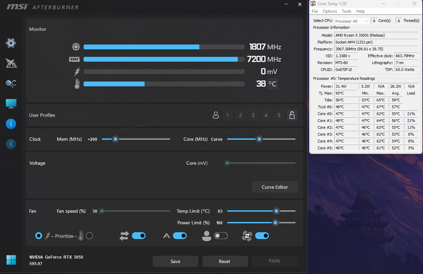Click the Save button
Viewport: 423px width, 274px height.
coord(175,261)
